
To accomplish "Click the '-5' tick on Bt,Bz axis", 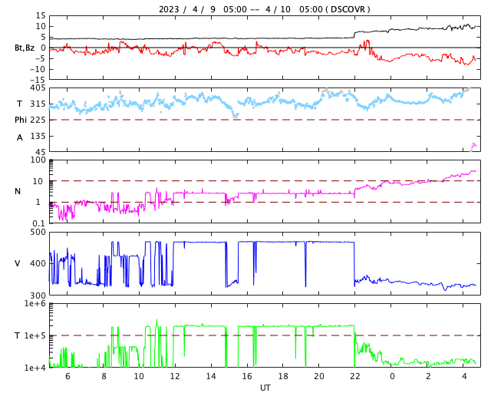I will pos(40,58).
